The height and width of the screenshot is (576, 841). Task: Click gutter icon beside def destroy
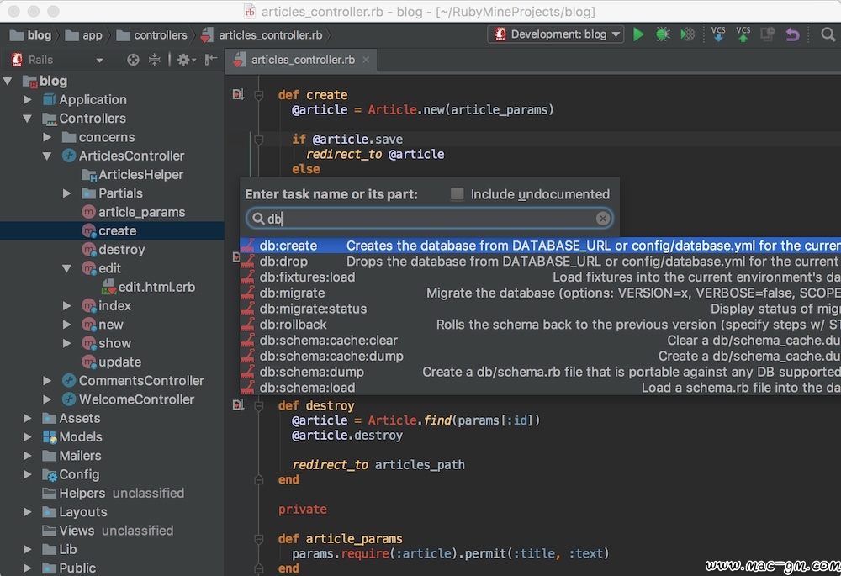238,405
